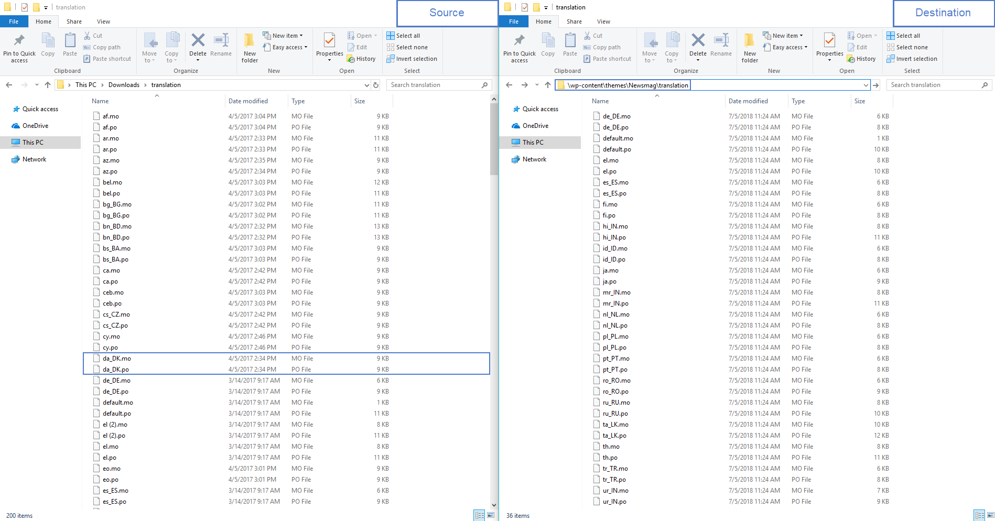
Task: Click Pin to Quick access in Source window
Action: click(x=19, y=48)
